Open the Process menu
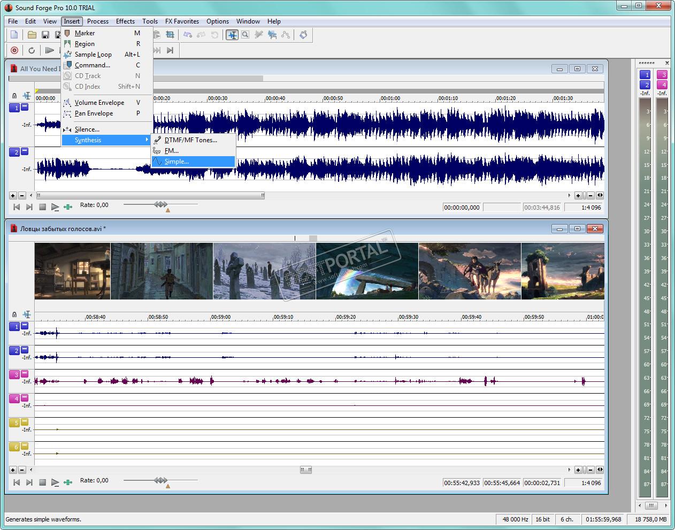Image resolution: width=675 pixels, height=530 pixels. (97, 21)
